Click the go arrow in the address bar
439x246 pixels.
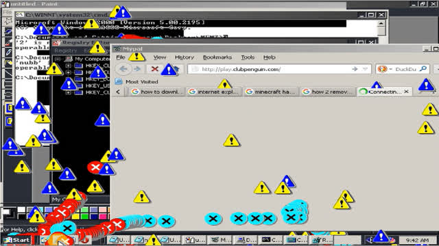355,69
